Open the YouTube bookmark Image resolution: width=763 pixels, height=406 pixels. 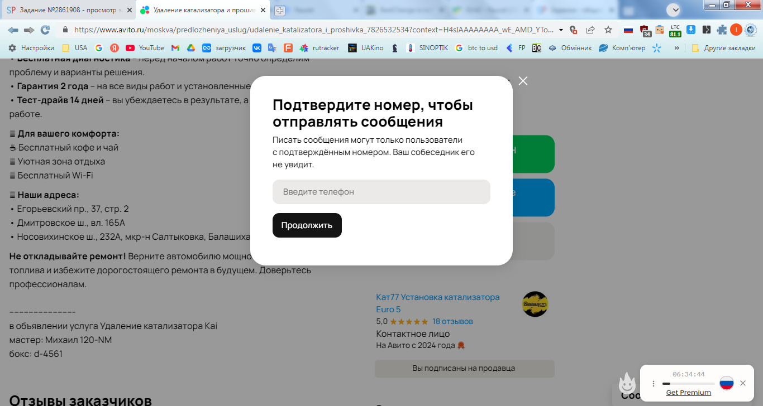tap(145, 48)
